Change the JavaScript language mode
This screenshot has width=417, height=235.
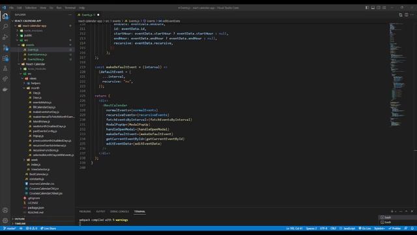pos(349,228)
